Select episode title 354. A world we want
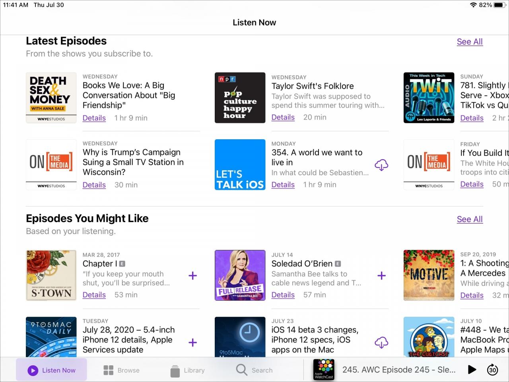509x382 pixels. [317, 158]
